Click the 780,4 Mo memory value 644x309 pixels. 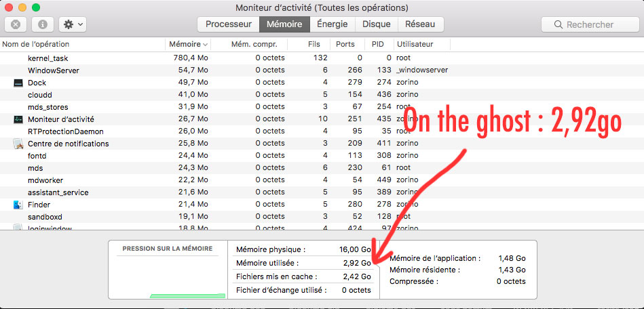[191, 58]
